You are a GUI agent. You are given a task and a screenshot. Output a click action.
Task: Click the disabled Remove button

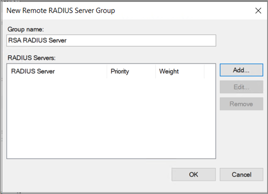tap(241, 104)
